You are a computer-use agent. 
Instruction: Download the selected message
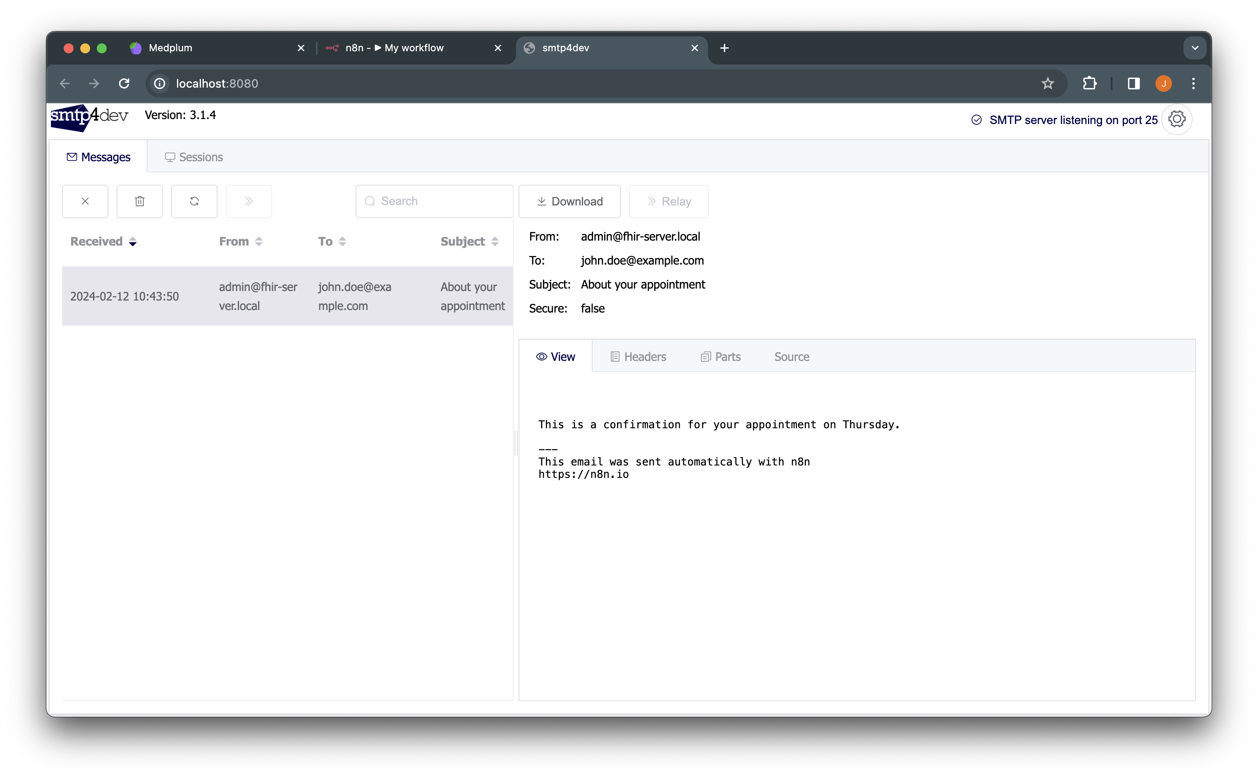tap(569, 201)
